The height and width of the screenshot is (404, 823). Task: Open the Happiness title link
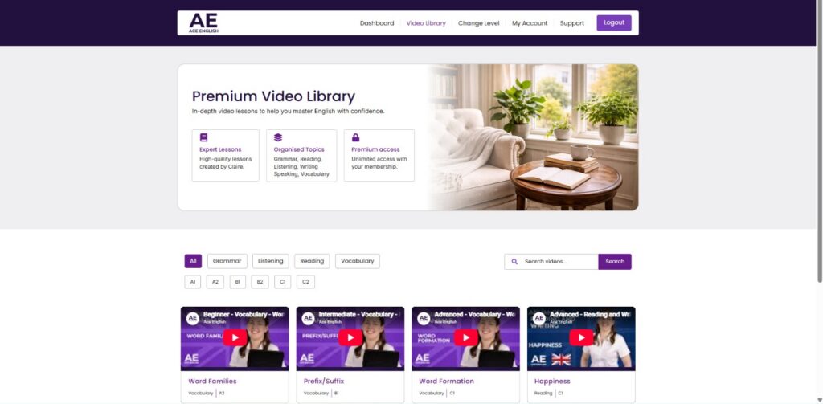pyautogui.click(x=552, y=382)
